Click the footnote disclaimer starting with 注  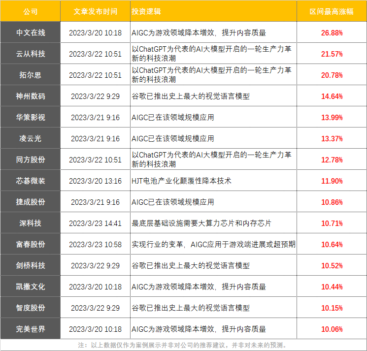coord(183,345)
